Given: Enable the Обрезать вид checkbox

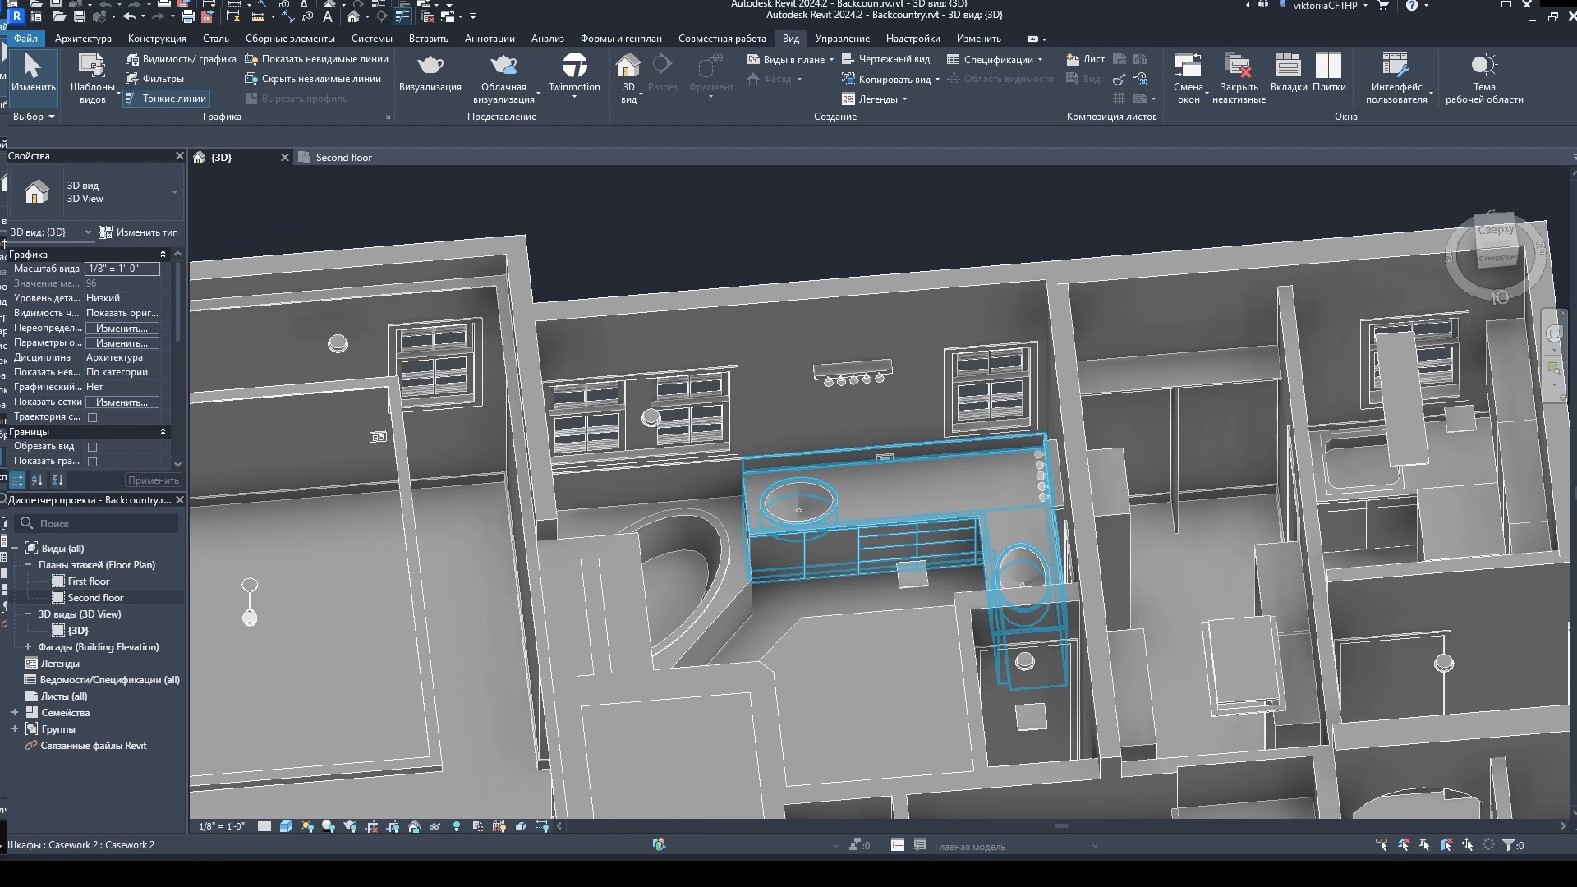Looking at the screenshot, I should (x=93, y=447).
